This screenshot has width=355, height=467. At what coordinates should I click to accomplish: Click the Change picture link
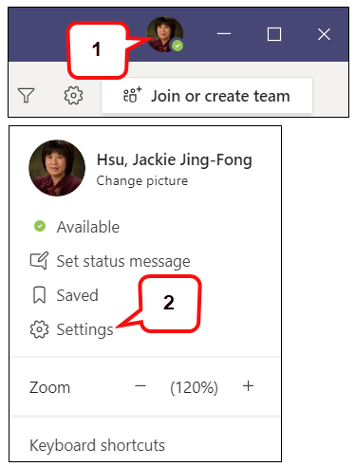(x=142, y=181)
